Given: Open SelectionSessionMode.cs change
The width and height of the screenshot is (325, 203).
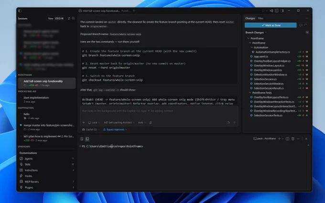Looking at the screenshot, I should click(269, 84).
